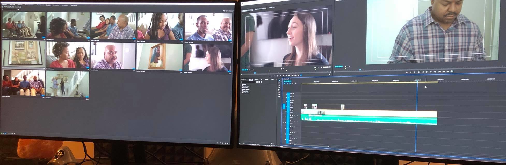Click Play in the Program monitor
Viewport: 506px width, 165px height.
[427, 72]
